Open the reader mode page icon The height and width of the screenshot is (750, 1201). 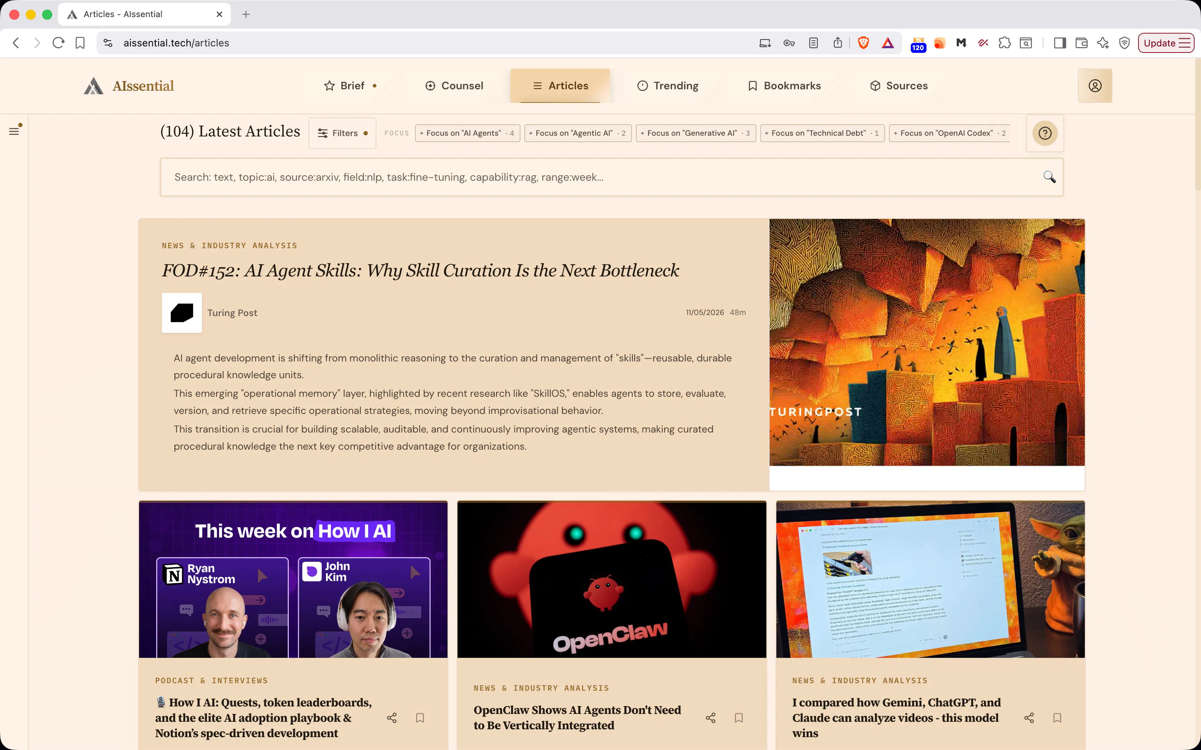tap(814, 42)
